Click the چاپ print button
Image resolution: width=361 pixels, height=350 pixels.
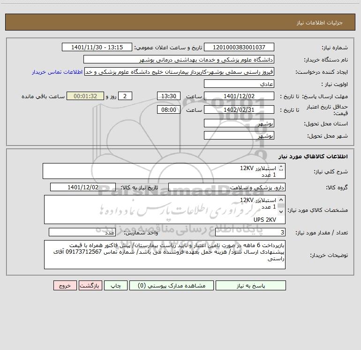(116, 285)
